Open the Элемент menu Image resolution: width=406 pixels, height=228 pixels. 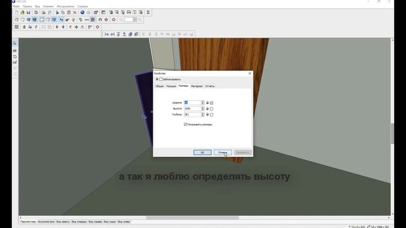pos(48,6)
